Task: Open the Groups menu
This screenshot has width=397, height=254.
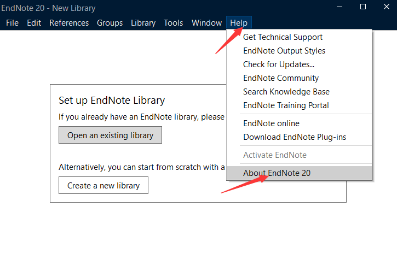Action: pos(110,23)
